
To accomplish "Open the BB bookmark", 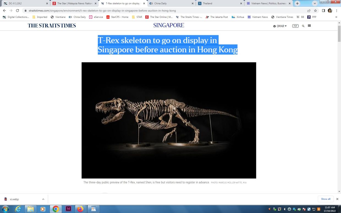I will (x=300, y=17).
